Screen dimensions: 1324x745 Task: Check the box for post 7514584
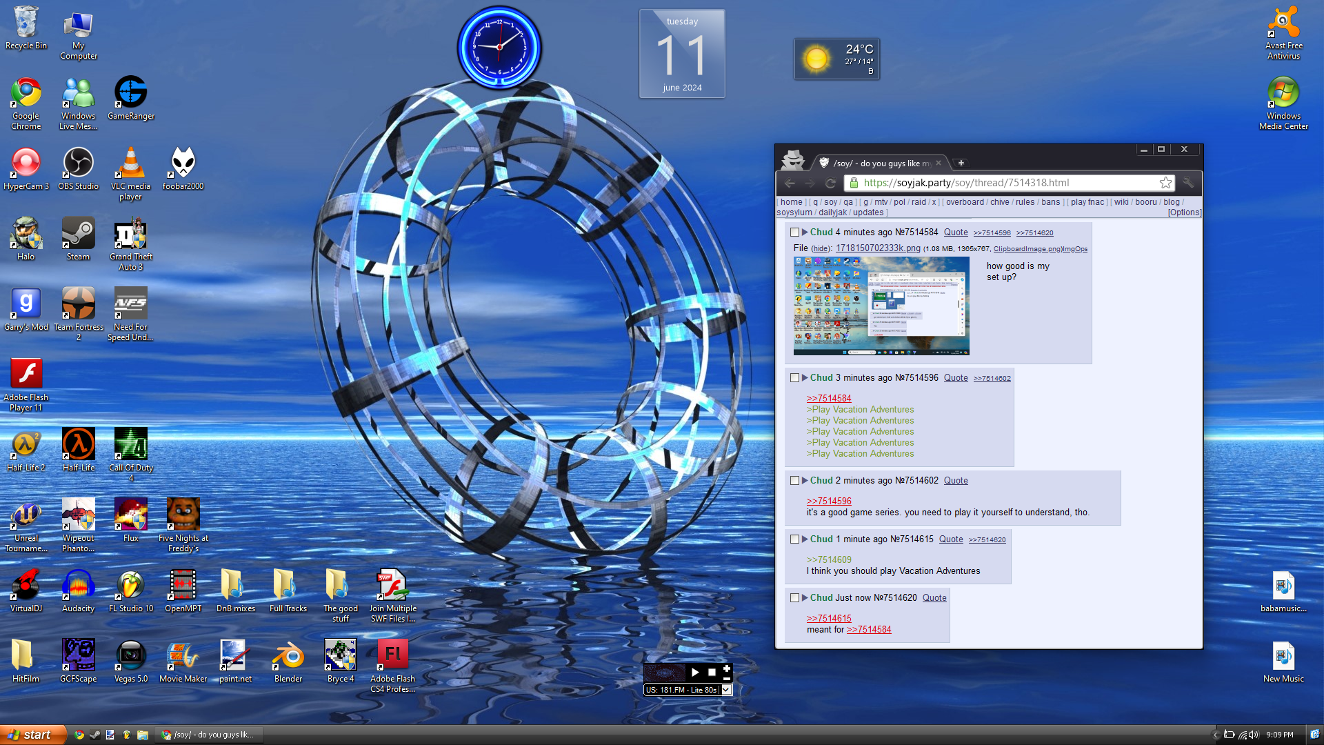coord(794,232)
